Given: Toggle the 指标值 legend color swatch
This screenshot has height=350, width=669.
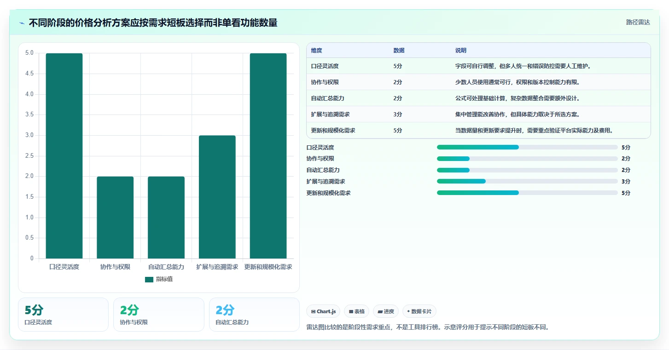Looking at the screenshot, I should click(149, 279).
